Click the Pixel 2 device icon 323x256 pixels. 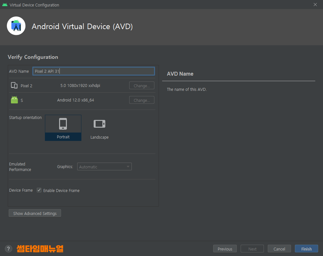point(14,85)
